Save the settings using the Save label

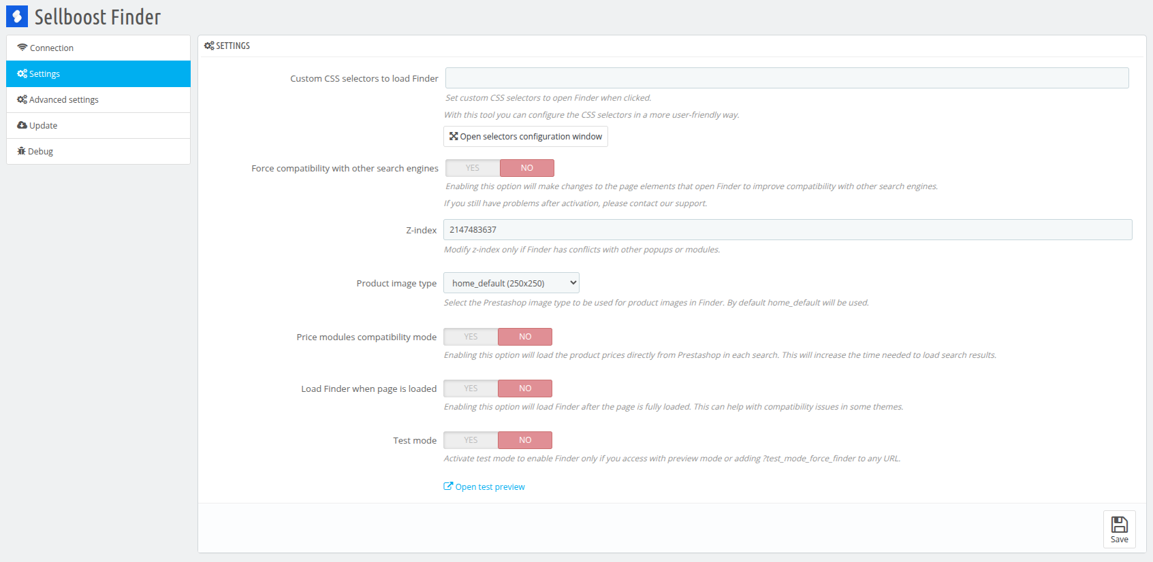point(1120,540)
